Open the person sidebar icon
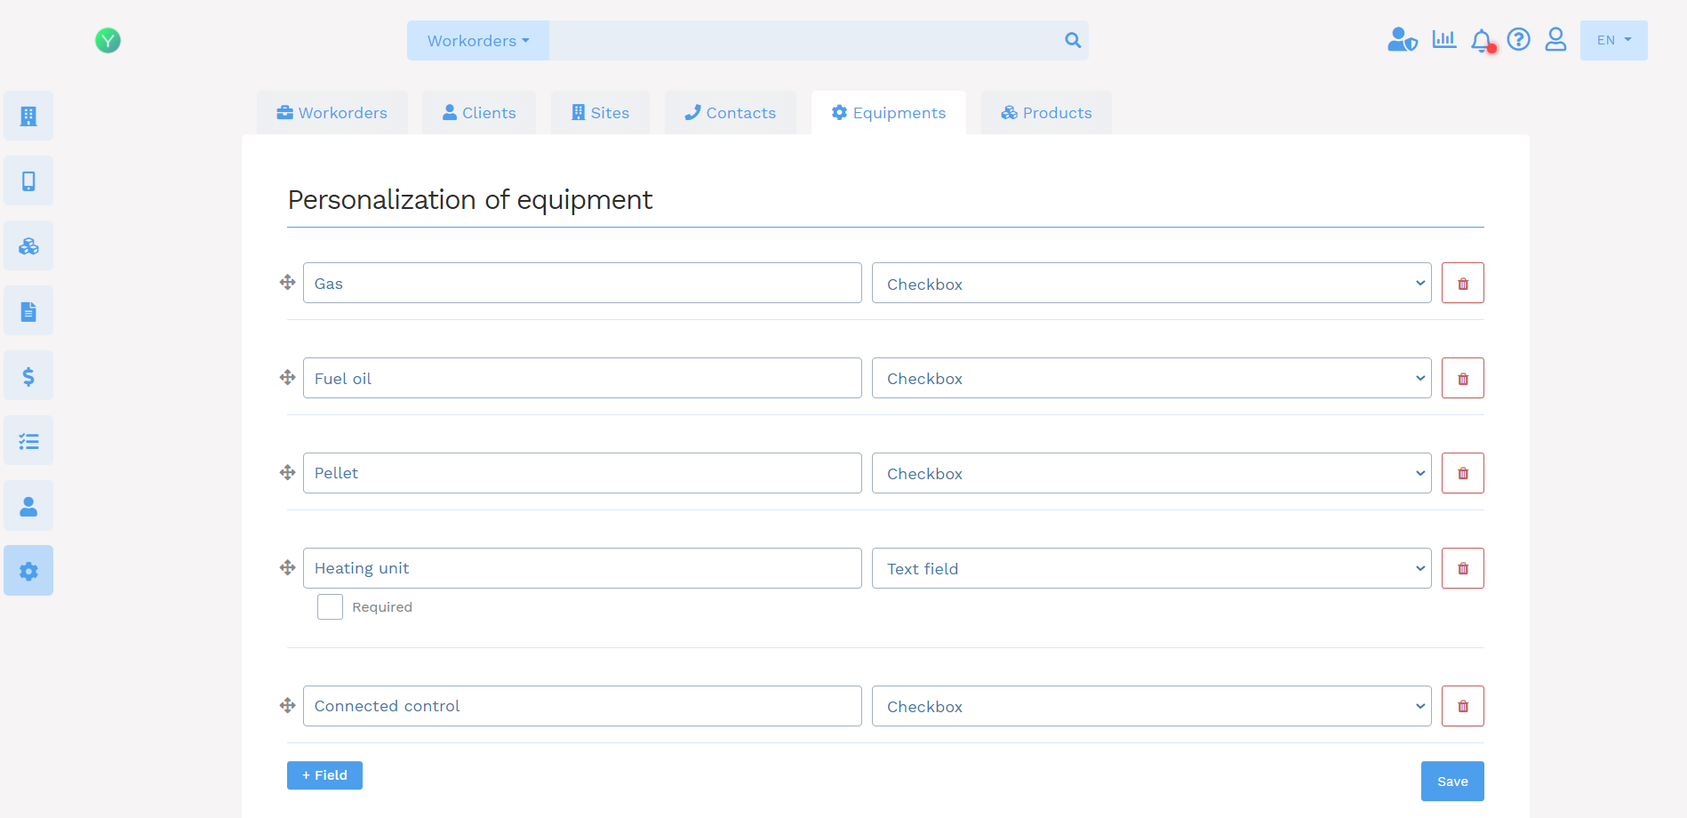The image size is (1687, 818). (x=28, y=505)
